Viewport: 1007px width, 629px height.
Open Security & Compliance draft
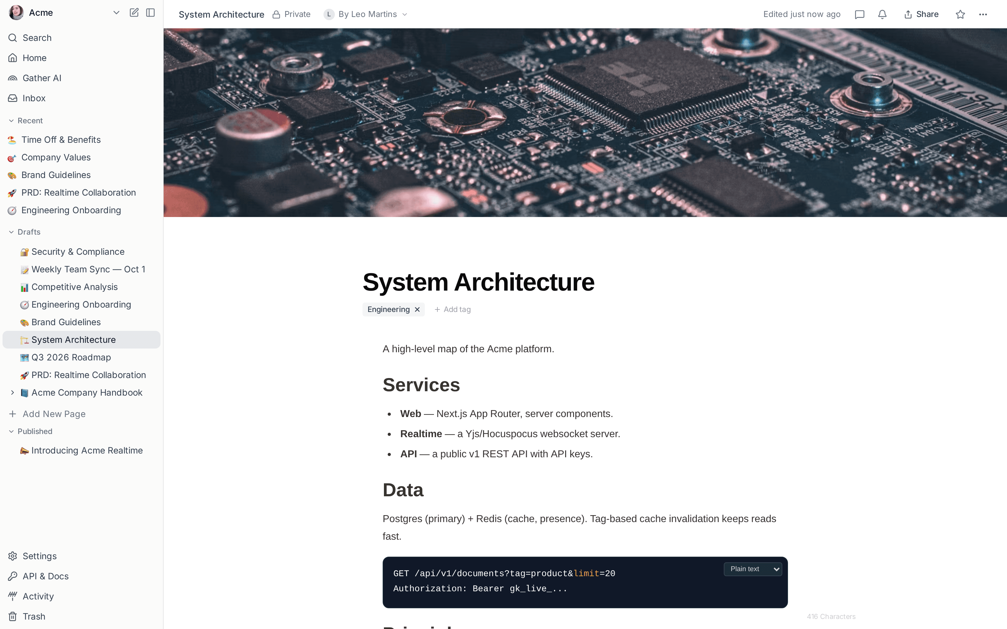82,252
